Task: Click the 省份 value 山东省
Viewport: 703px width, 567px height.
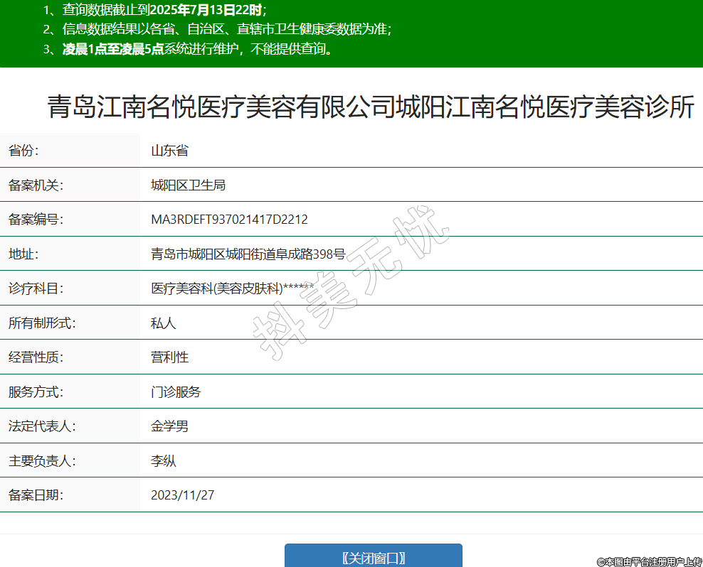Action: click(169, 151)
